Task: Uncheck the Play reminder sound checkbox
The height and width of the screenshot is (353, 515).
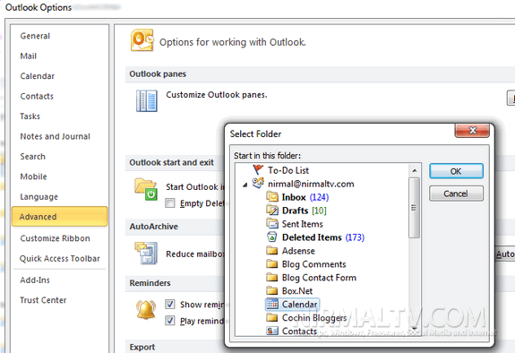Action: pos(170,320)
